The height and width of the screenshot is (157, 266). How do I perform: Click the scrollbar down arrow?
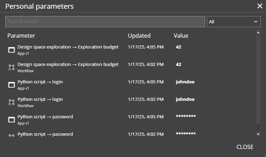click(258, 134)
